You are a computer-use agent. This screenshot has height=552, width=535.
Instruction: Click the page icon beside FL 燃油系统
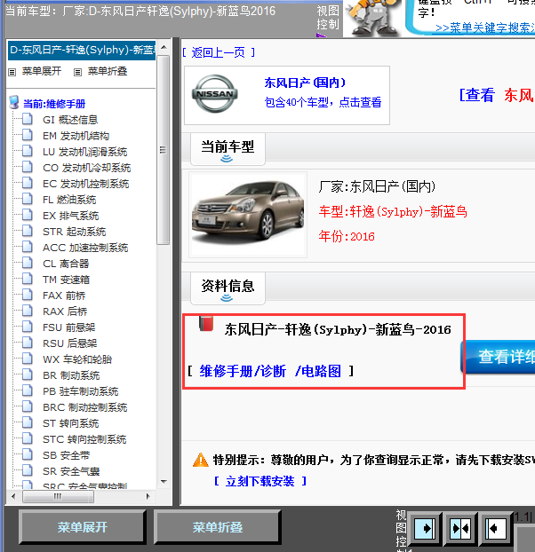28,199
